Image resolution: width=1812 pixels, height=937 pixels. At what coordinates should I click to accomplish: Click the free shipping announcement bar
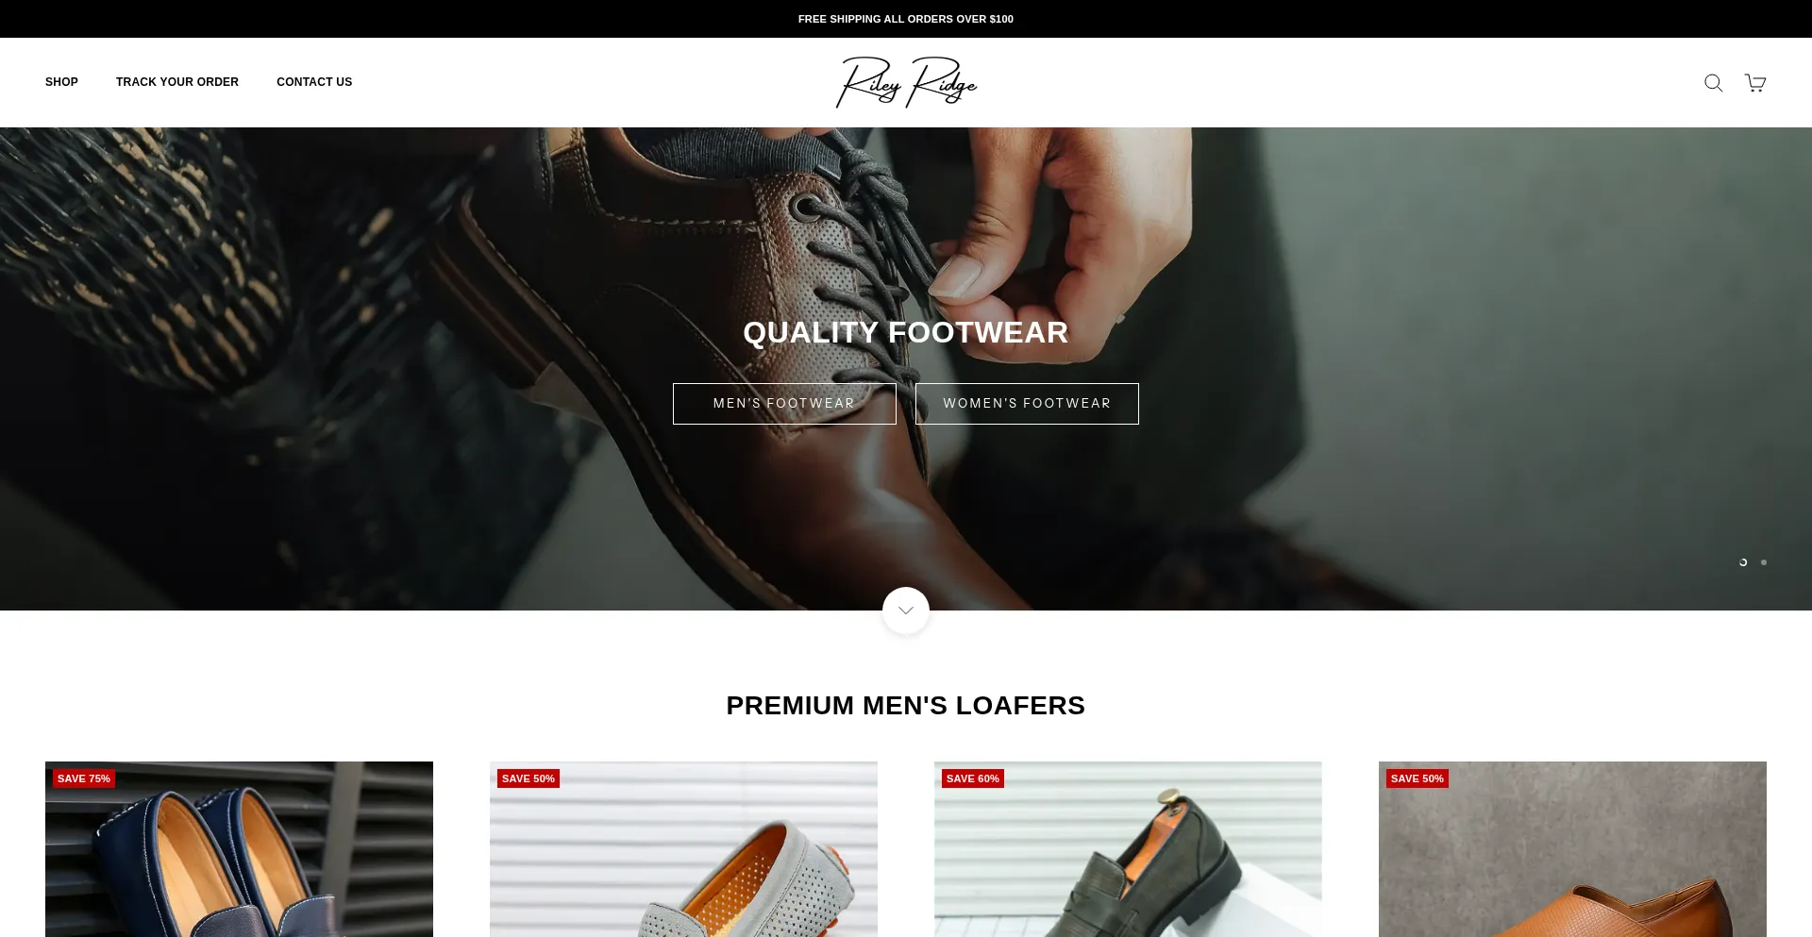pyautogui.click(x=906, y=19)
